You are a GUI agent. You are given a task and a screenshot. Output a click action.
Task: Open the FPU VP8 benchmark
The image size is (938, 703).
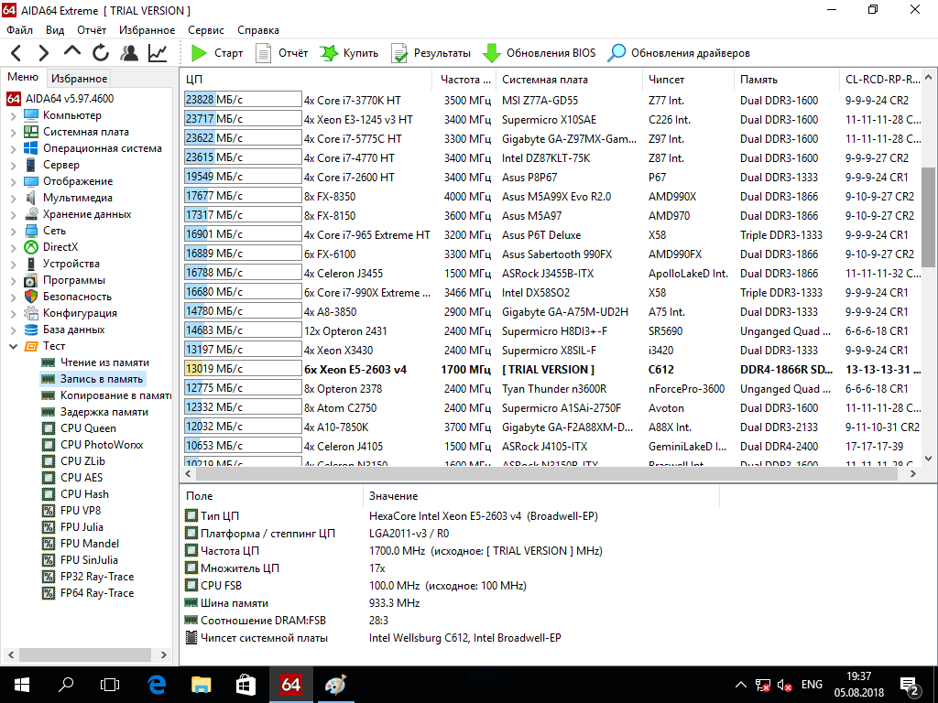pos(71,511)
